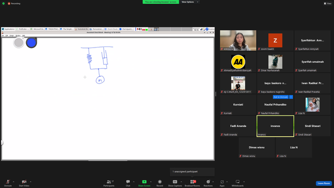Switch to Autodesk SketchBook taskbar item
The width and height of the screenshot is (334, 188).
[82, 29]
